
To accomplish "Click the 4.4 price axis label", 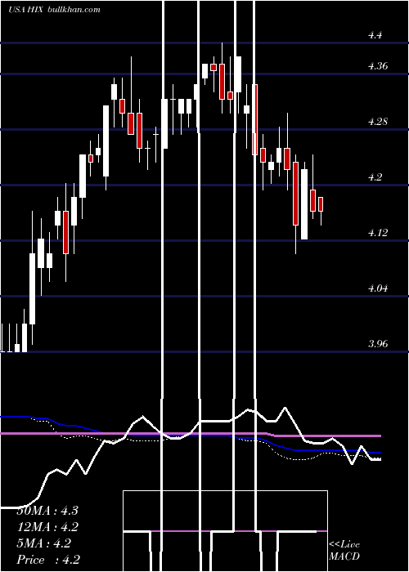I will pos(375,35).
